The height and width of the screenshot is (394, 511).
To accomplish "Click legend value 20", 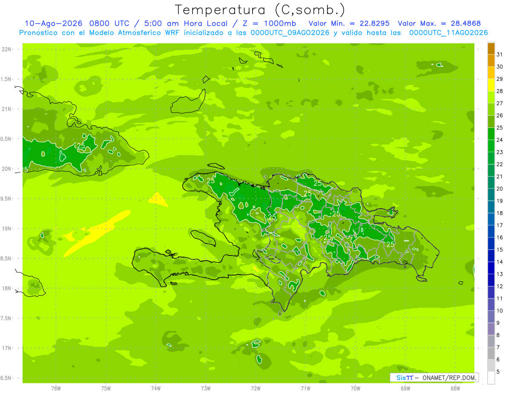I will (500, 189).
